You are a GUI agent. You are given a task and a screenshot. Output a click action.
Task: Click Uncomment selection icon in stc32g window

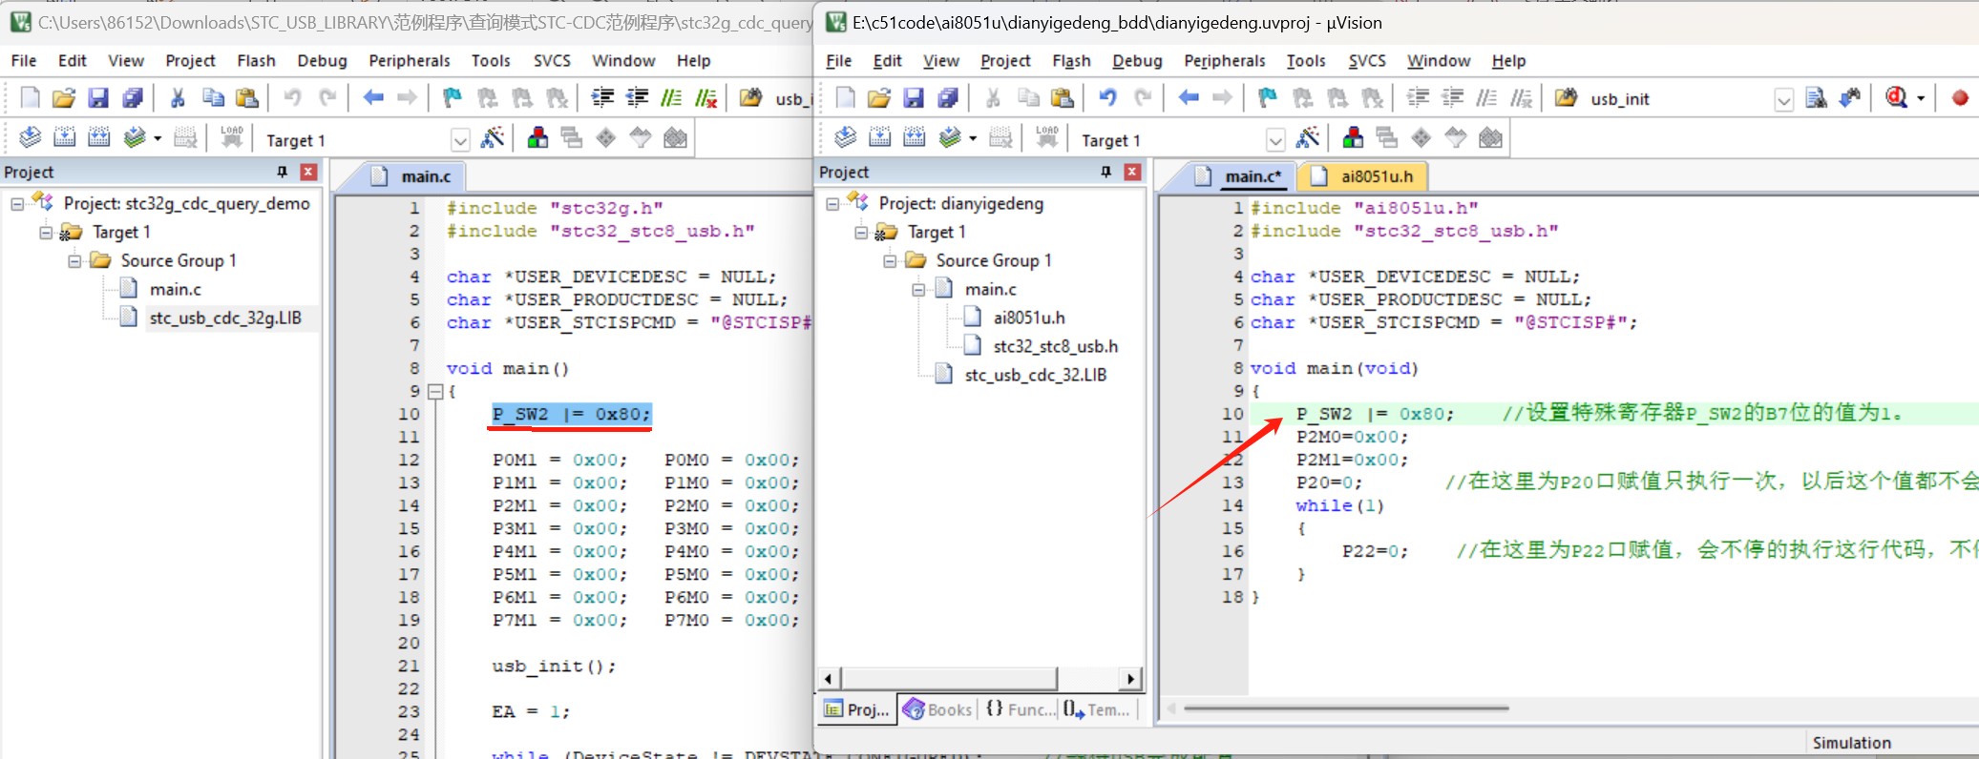point(706,98)
